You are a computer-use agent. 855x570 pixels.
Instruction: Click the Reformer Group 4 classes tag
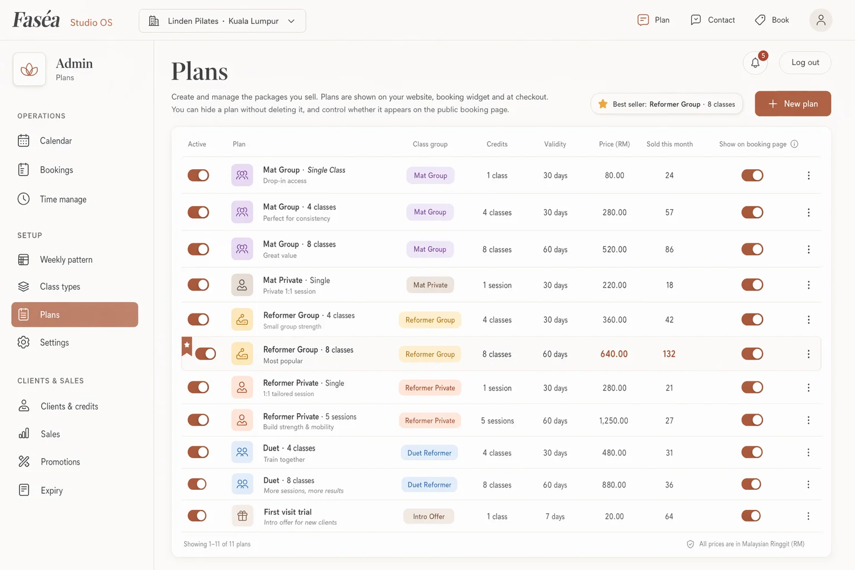tap(430, 320)
